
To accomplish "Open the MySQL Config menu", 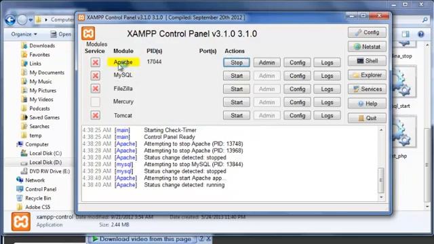I will pyautogui.click(x=297, y=76).
